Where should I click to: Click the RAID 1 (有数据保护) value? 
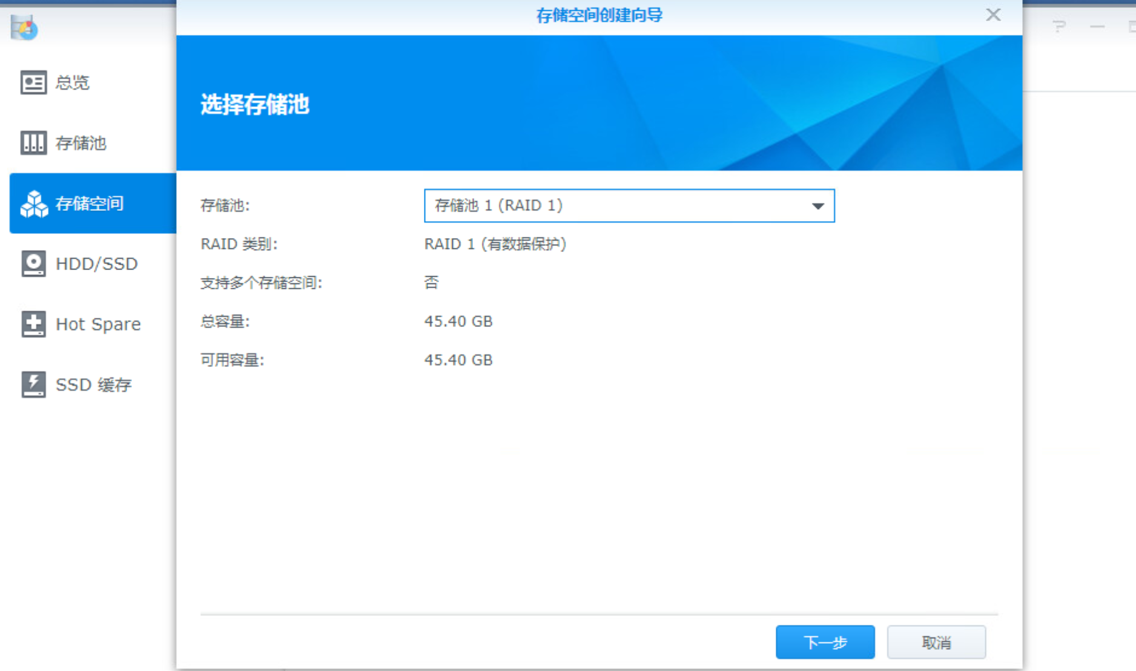tap(495, 244)
